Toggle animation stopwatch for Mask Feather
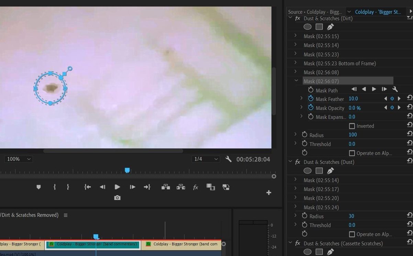Viewport: 413px width, 256px height. pyautogui.click(x=311, y=99)
